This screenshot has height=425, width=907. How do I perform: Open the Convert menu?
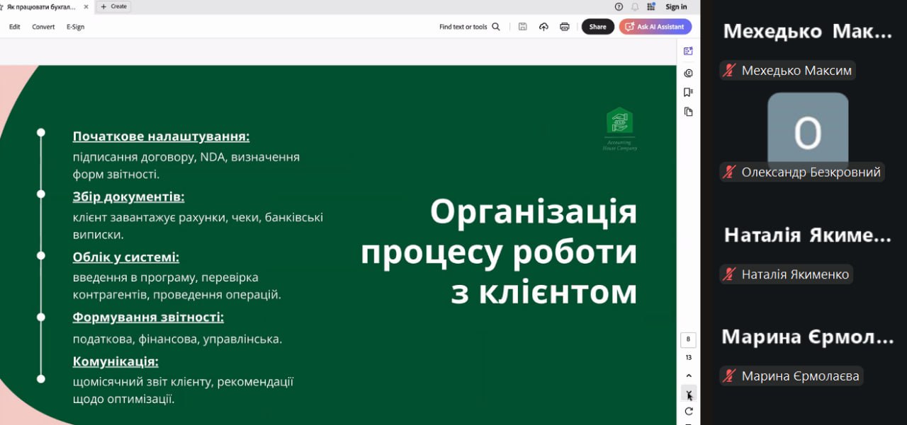tap(43, 27)
